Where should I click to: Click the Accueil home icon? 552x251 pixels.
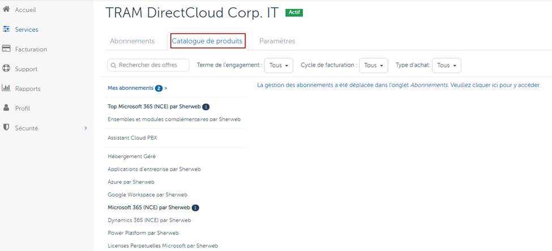pyautogui.click(x=6, y=10)
